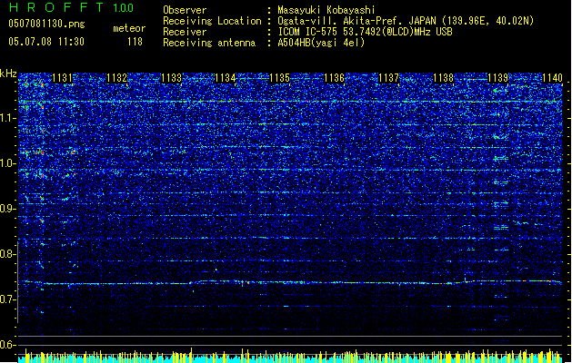Click the Receiver label
This screenshot has height=363, width=572.
click(x=185, y=32)
